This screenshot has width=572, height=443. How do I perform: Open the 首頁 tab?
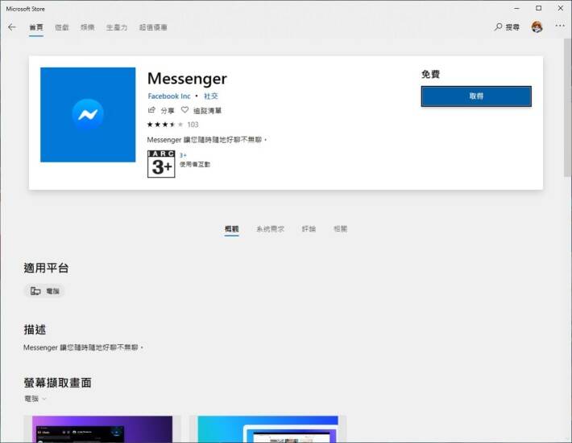point(36,27)
